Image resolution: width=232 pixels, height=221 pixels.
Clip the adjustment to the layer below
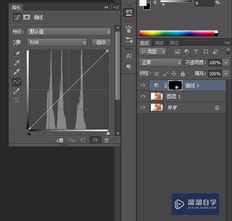point(59,140)
